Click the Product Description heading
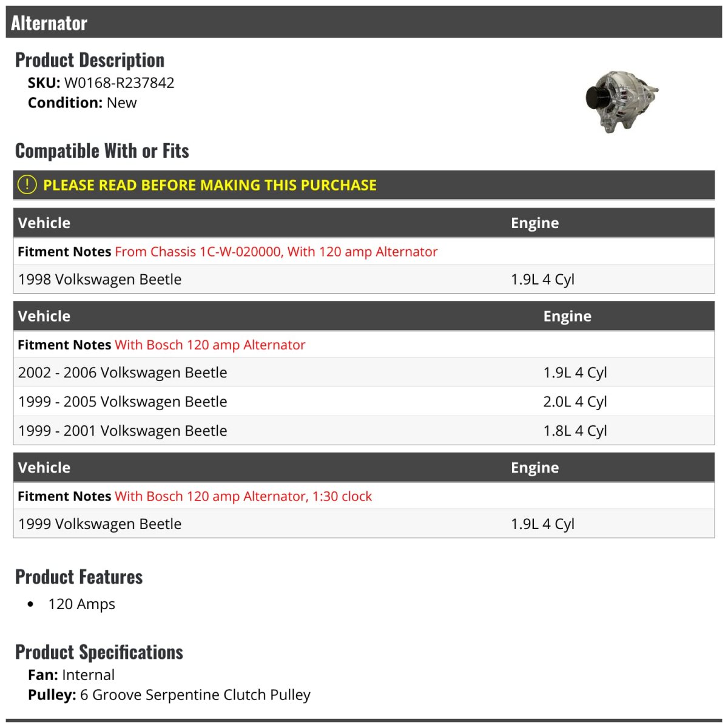This screenshot has width=728, height=728. point(90,60)
